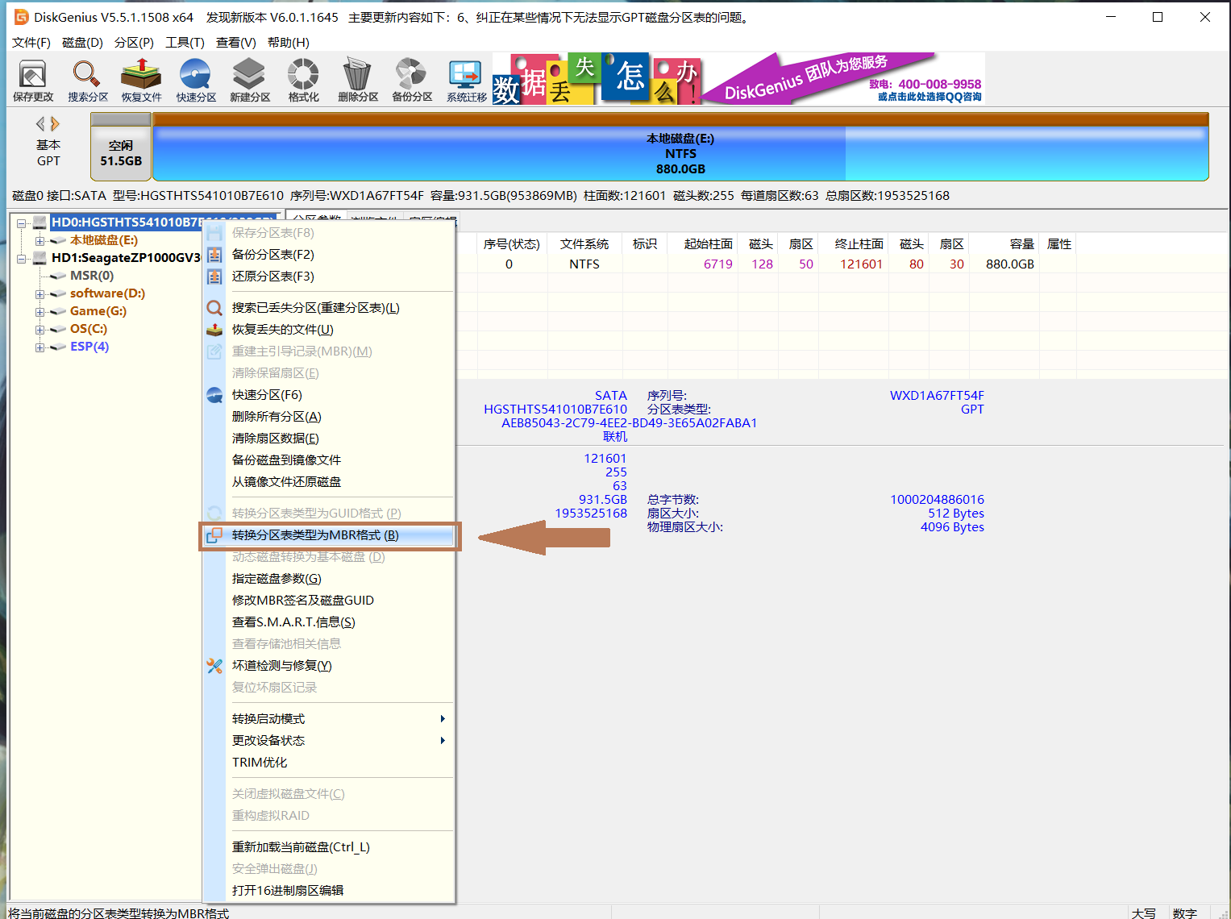The height and width of the screenshot is (919, 1231).
Task: Select the 本地磁盘(E:) NTFS partition bar
Action: (680, 147)
